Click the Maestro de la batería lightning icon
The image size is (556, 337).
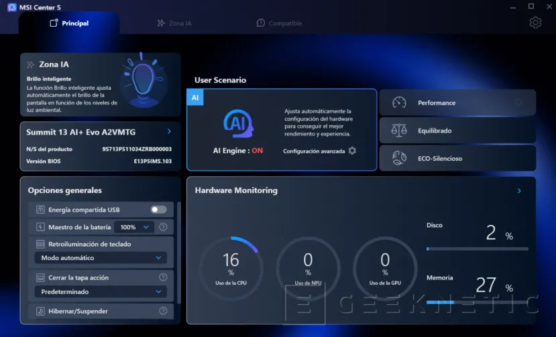pos(40,227)
